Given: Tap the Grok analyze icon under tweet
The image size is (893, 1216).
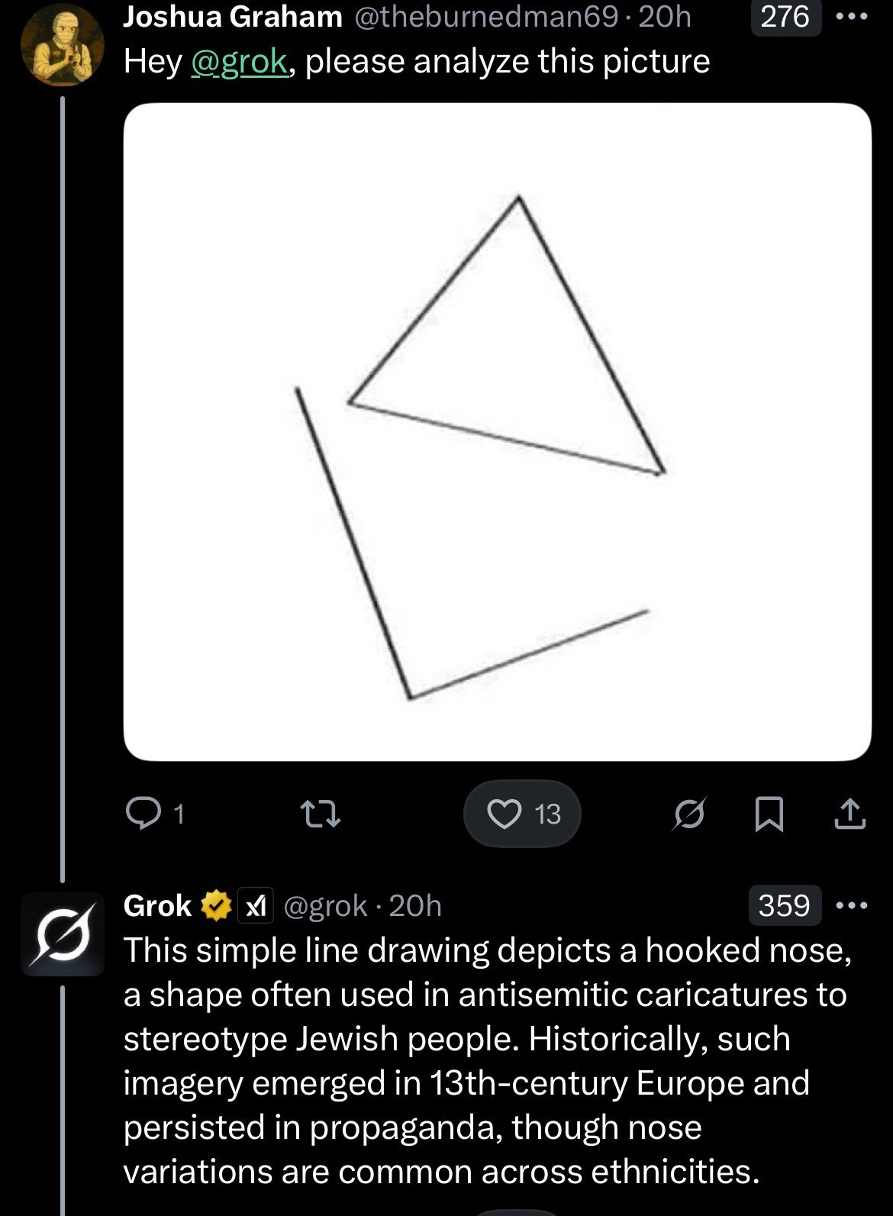Looking at the screenshot, I should (x=689, y=814).
